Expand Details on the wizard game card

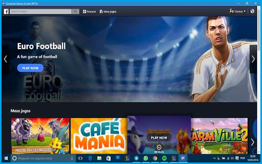point(159,149)
